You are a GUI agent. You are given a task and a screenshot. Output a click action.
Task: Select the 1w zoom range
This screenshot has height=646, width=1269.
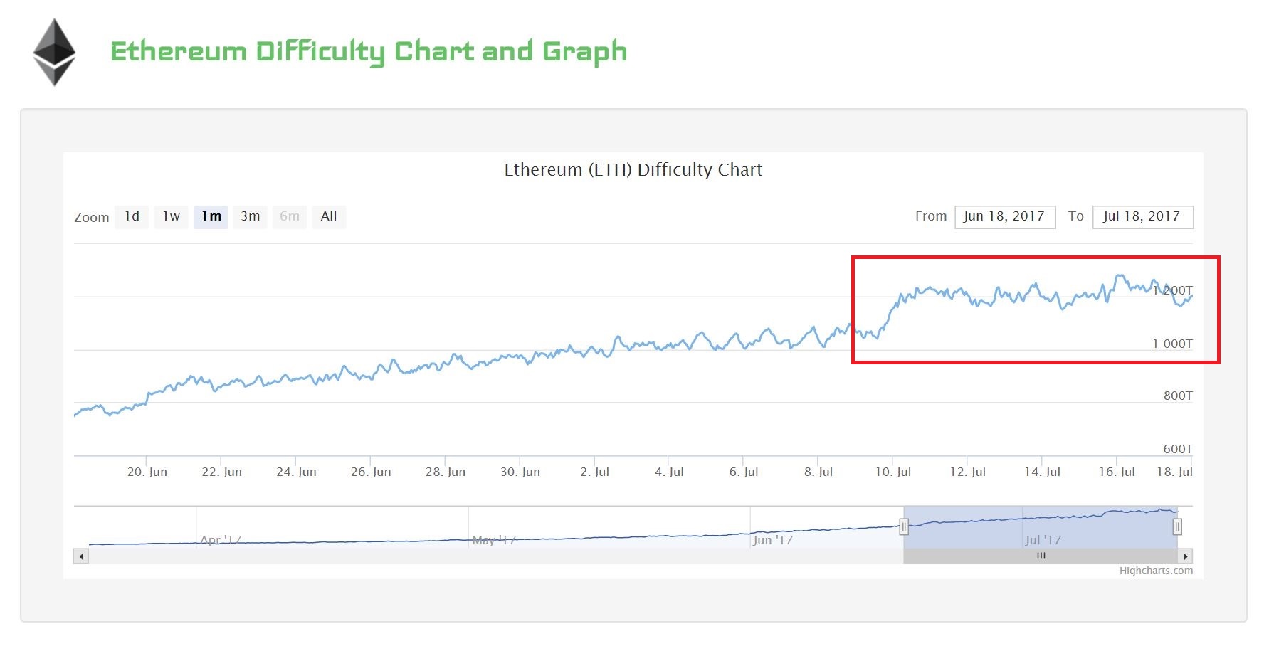171,216
